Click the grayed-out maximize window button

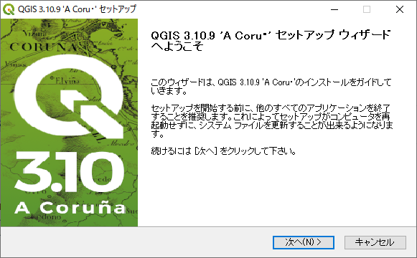click(367, 9)
